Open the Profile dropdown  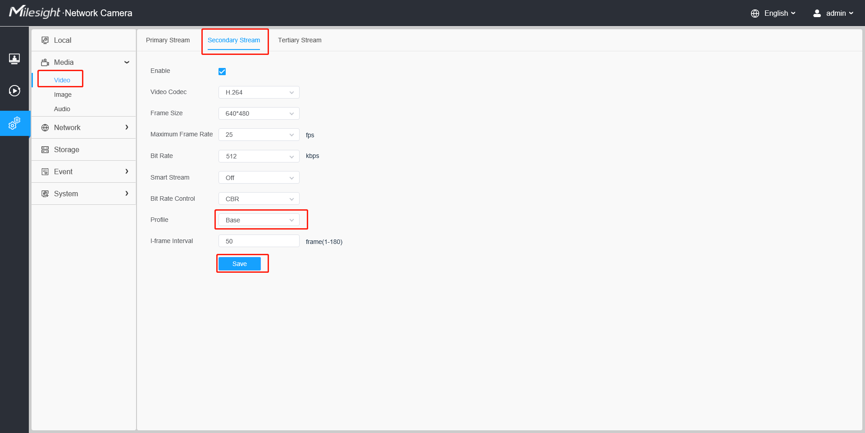coord(259,220)
